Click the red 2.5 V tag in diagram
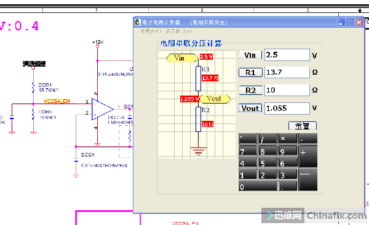This screenshot has width=369, height=225. [206, 57]
